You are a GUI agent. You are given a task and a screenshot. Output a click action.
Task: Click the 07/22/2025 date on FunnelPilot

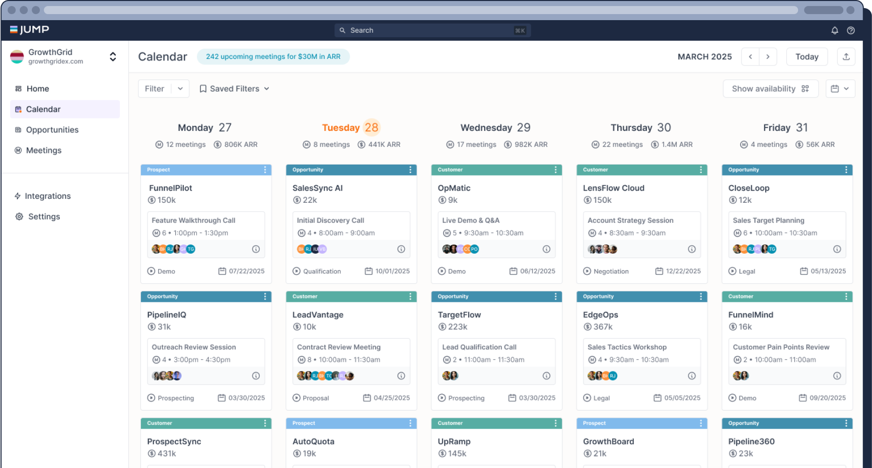tap(242, 271)
